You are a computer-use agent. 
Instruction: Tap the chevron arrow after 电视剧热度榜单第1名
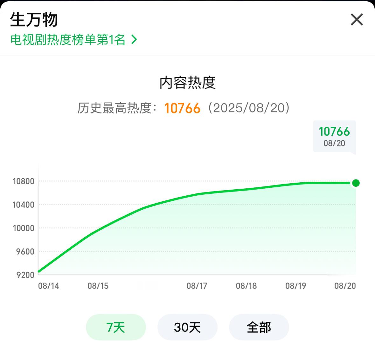135,39
